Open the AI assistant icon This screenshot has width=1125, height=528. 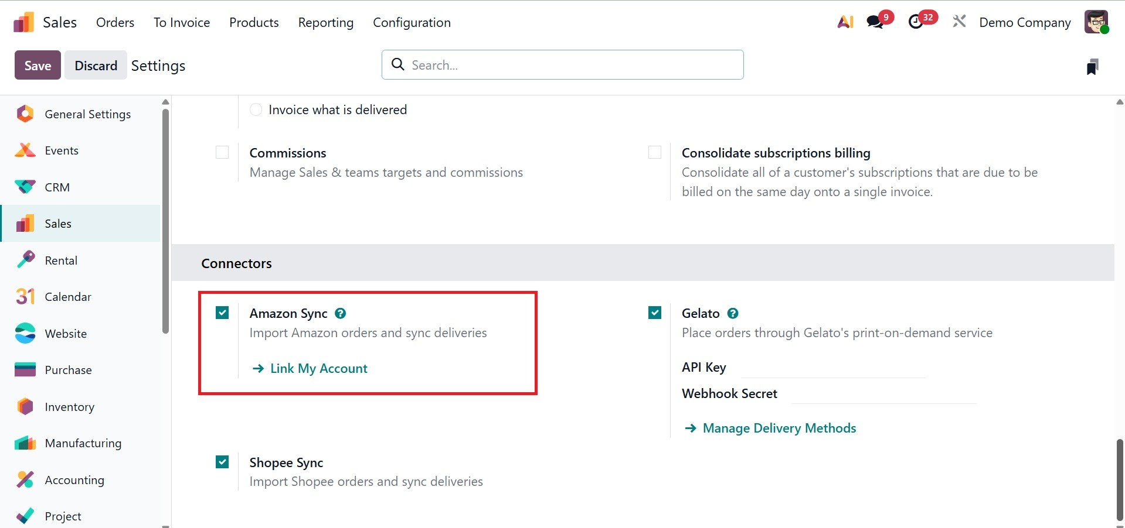point(845,22)
